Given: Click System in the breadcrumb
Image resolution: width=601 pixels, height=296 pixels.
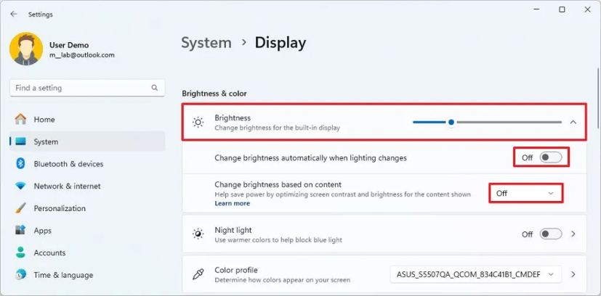Looking at the screenshot, I should click(206, 43).
